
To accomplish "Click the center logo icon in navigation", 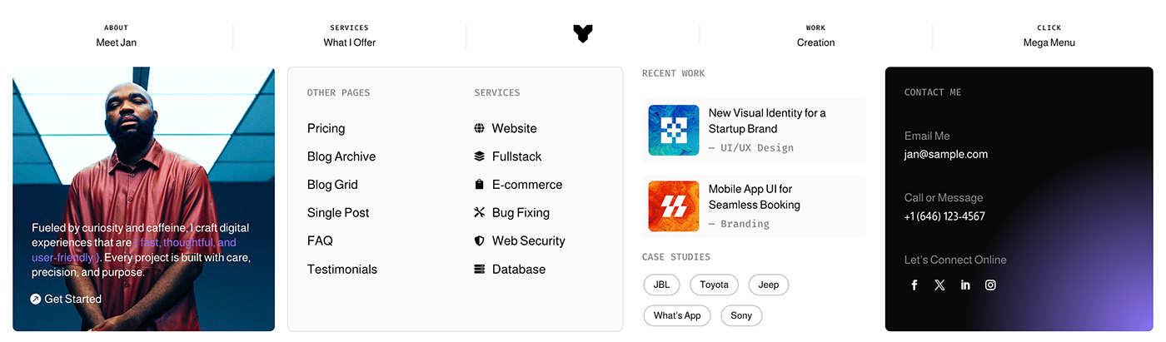I will 583,34.
